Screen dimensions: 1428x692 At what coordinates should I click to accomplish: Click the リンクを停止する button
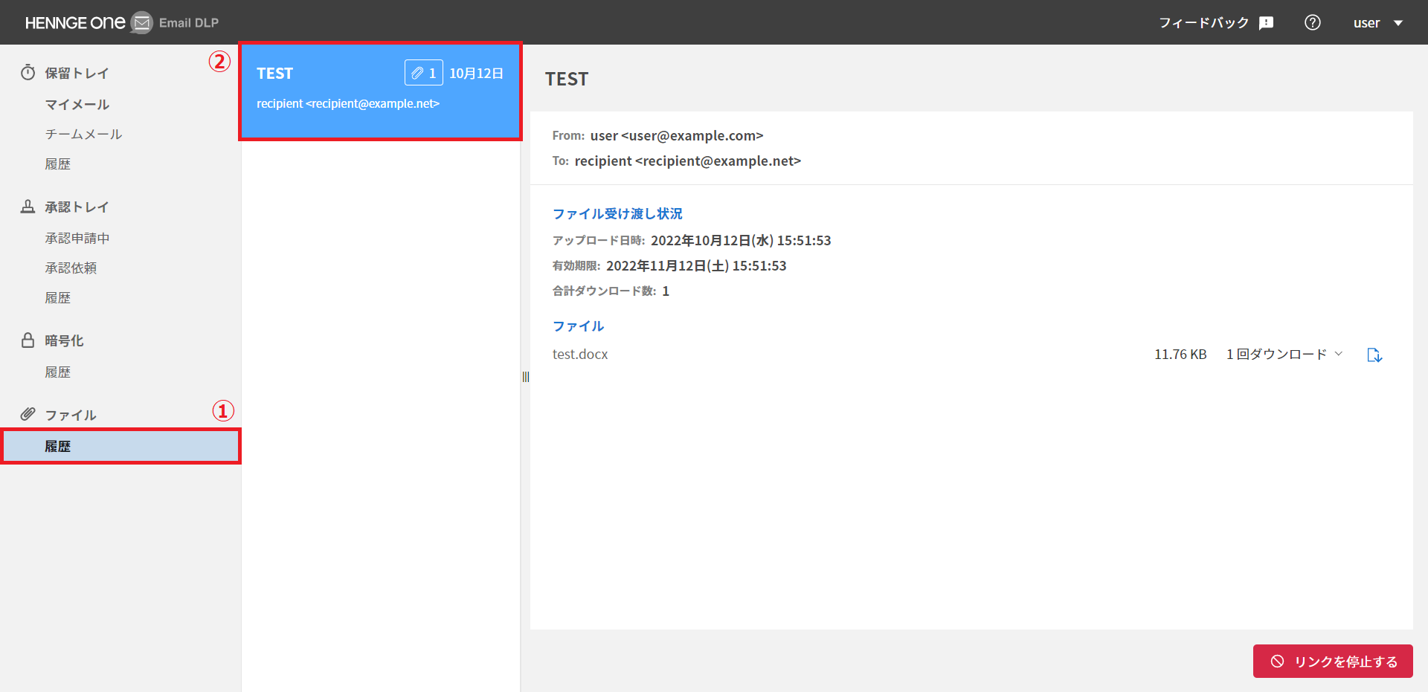pos(1333,661)
